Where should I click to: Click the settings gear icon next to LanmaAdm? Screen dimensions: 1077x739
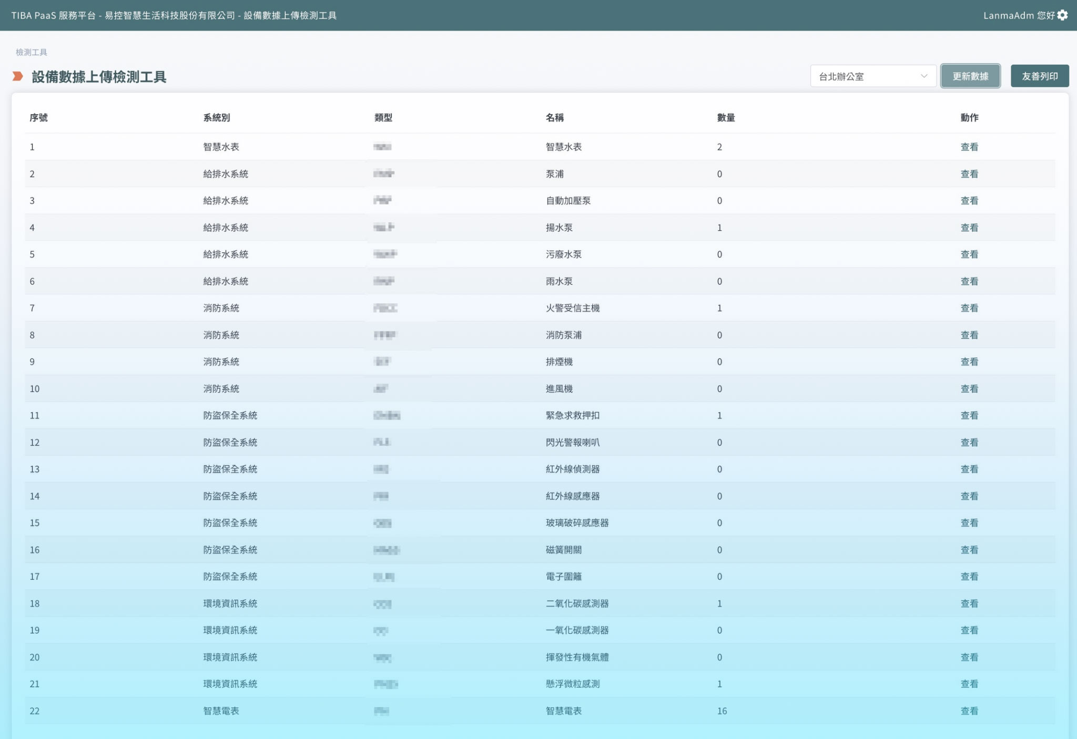pyautogui.click(x=1062, y=15)
